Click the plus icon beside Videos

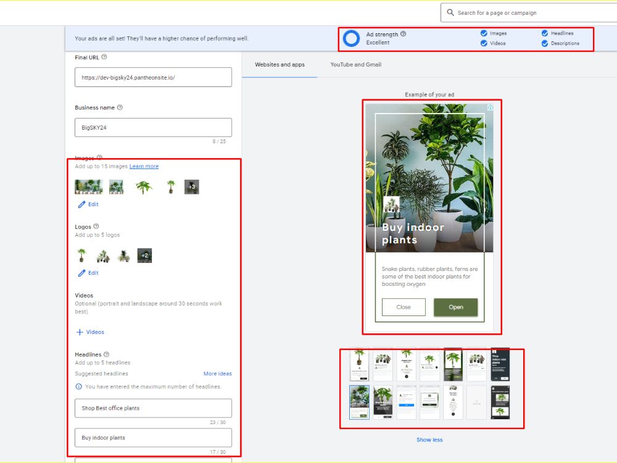[80, 332]
